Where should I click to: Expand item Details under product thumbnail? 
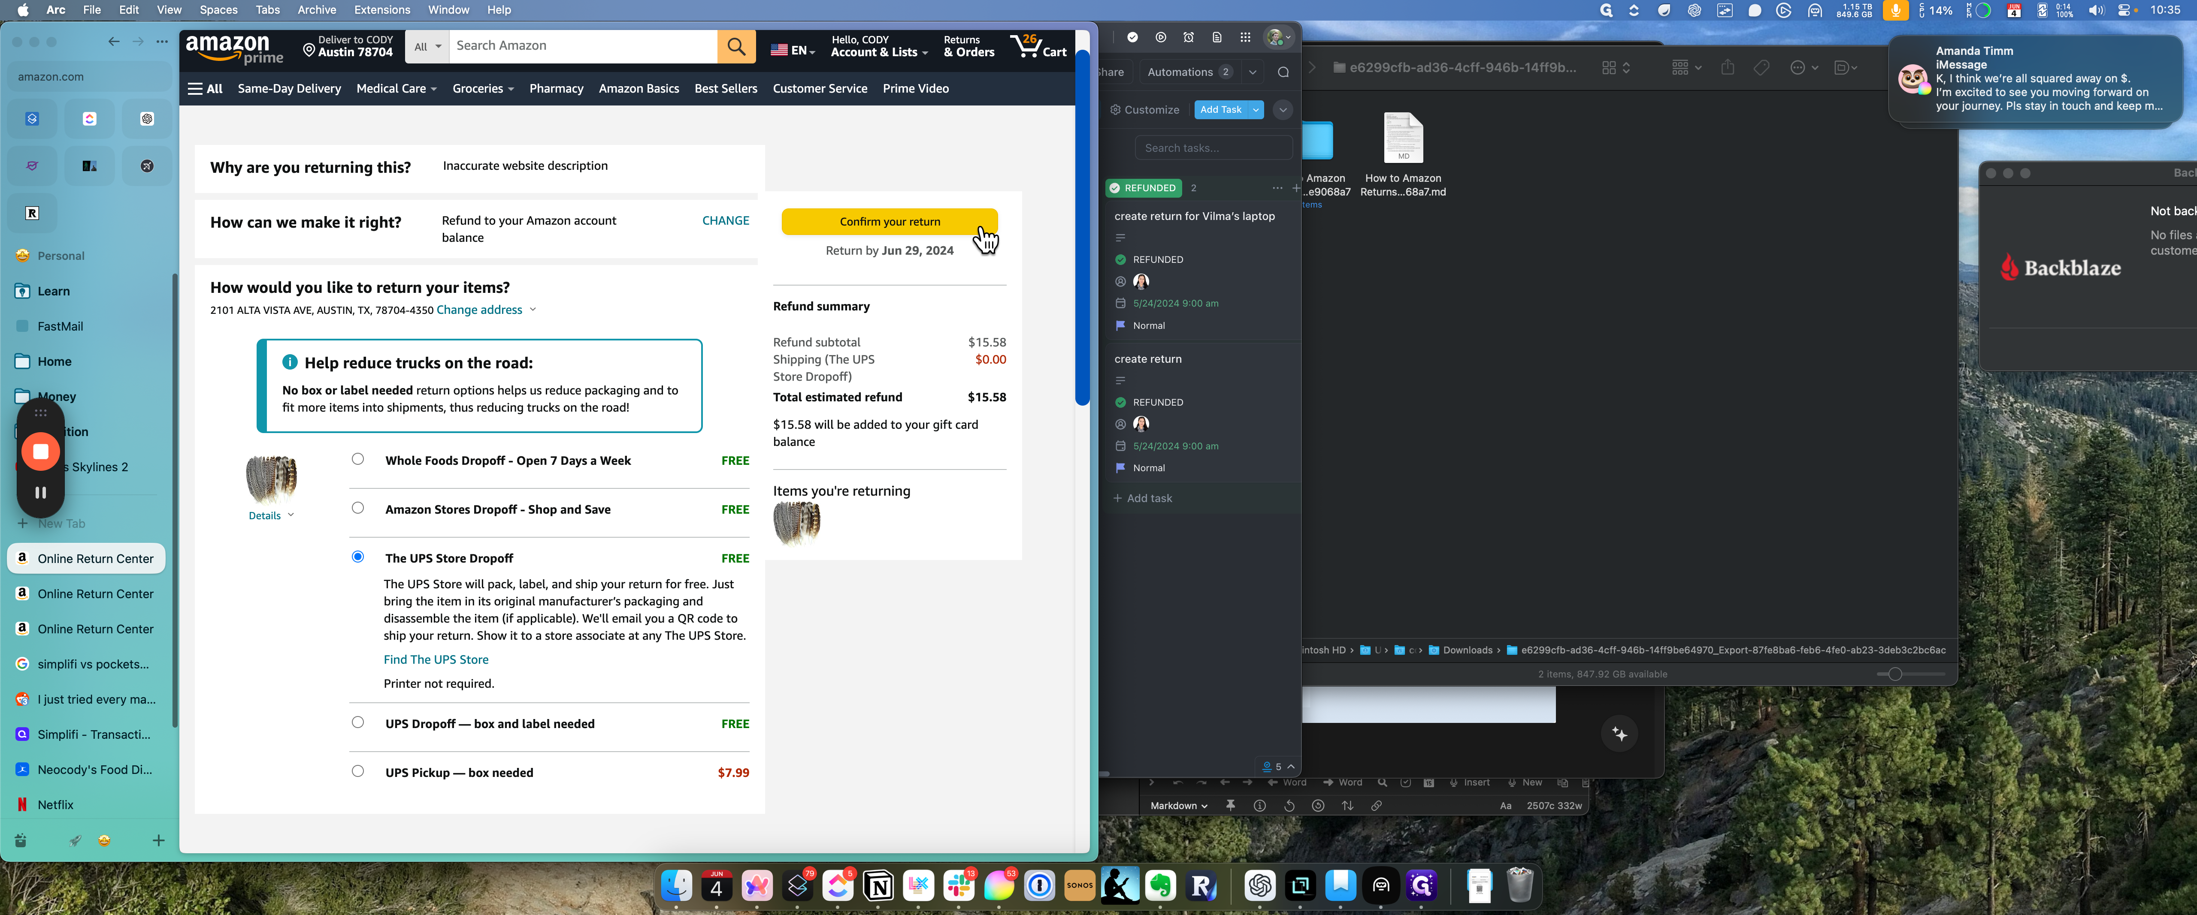tap(271, 516)
